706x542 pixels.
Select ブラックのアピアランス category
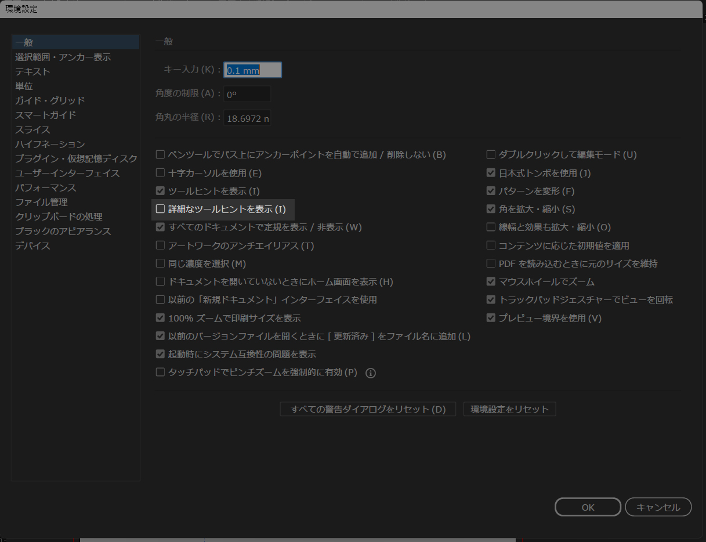click(x=63, y=232)
